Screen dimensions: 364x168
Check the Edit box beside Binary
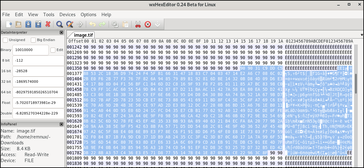(x=53, y=50)
